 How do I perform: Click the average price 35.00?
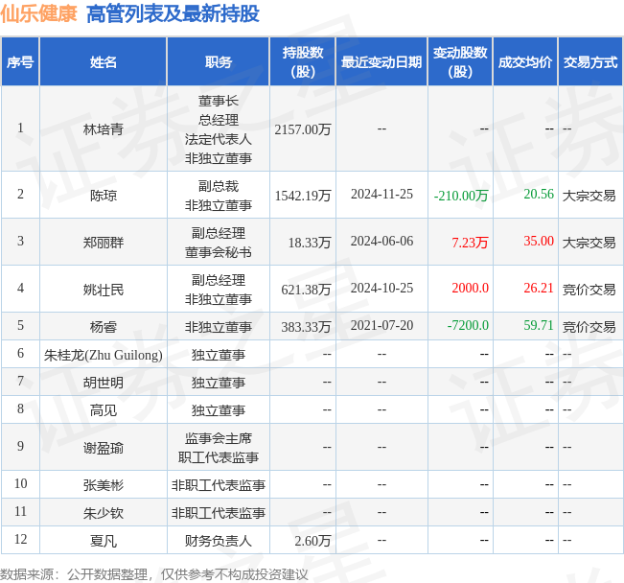tap(539, 241)
